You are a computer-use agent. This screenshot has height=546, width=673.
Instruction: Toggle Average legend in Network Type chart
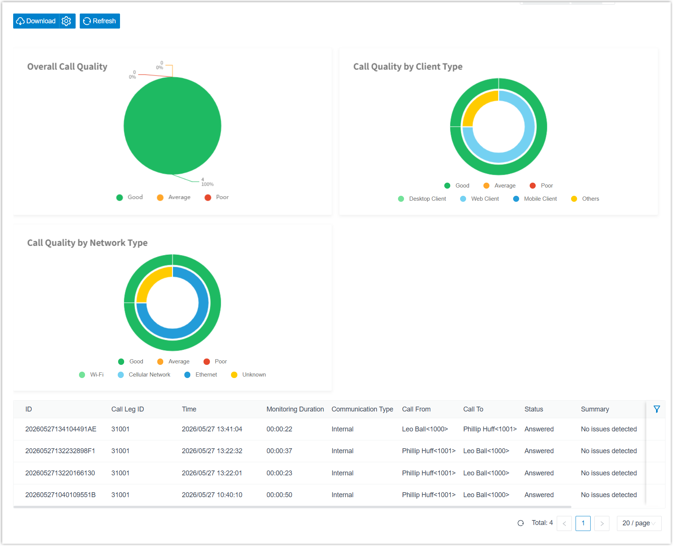(x=173, y=361)
